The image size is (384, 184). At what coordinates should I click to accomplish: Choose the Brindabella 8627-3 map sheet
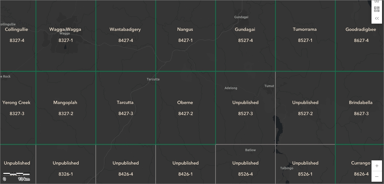tap(360, 108)
